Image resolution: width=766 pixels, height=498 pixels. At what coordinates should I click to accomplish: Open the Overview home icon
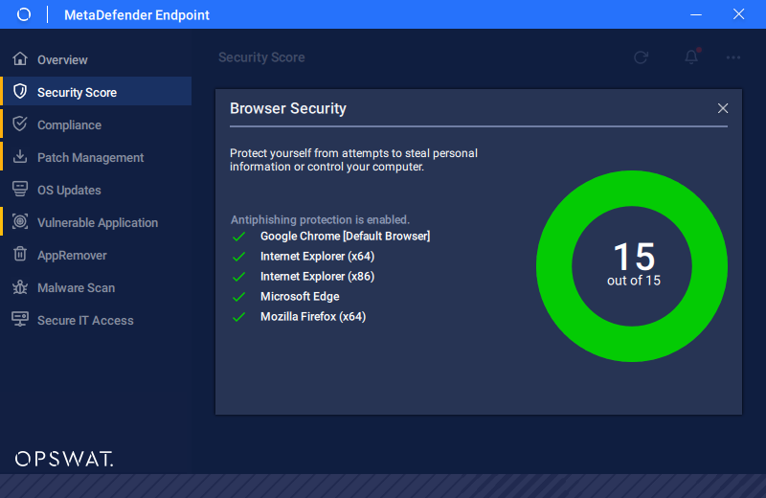(20, 58)
